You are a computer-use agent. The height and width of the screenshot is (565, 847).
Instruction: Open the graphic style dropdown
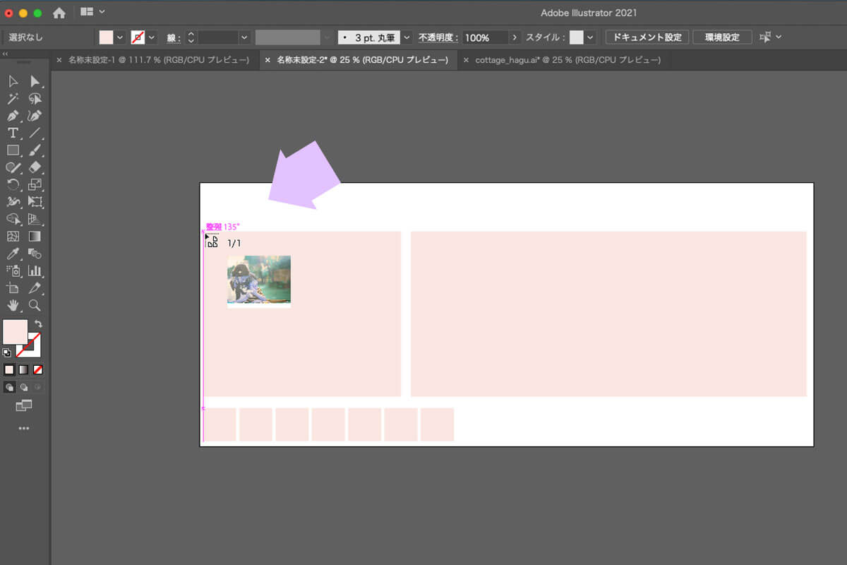pyautogui.click(x=590, y=37)
